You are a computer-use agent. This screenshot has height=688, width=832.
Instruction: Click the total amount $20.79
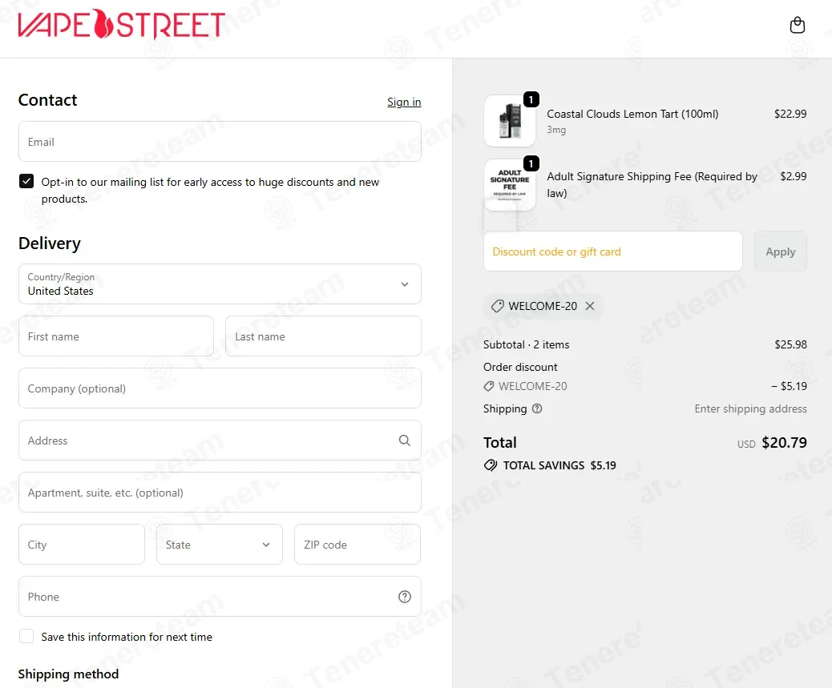coord(784,443)
